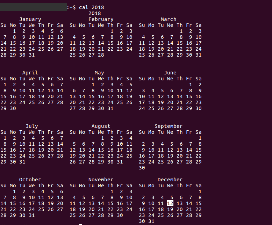Click the 'We' header under January
The width and height of the screenshot is (272, 225).
point(32,25)
